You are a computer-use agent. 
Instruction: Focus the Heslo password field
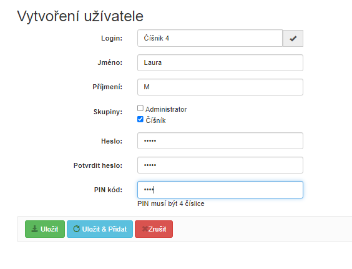220,141
